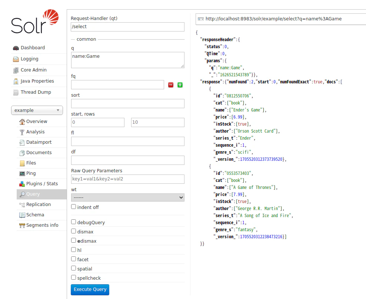
Task: Click the Solr logo
Action: click(35, 21)
